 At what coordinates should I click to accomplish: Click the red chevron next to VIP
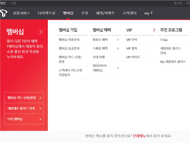154,30
